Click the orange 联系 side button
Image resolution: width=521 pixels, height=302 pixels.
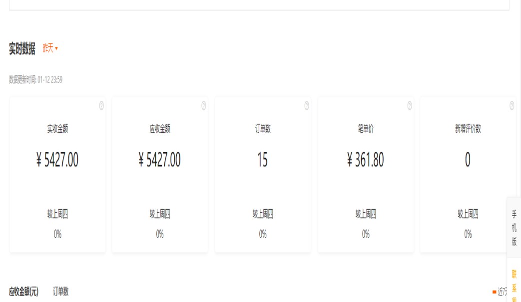click(514, 286)
